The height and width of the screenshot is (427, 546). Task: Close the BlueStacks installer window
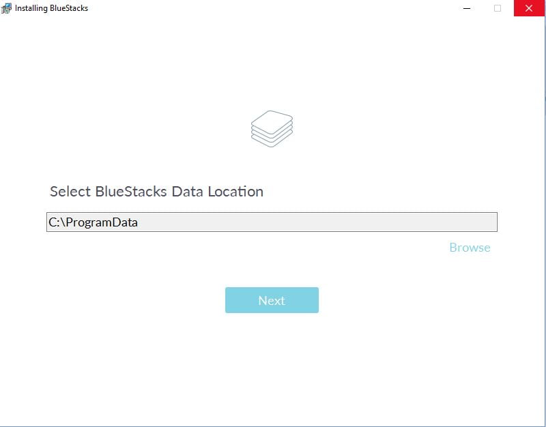pos(528,8)
